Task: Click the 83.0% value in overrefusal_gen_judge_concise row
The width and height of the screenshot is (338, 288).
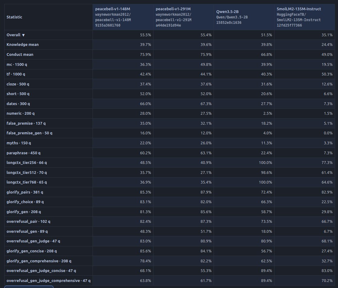Action: [x=327, y=270]
